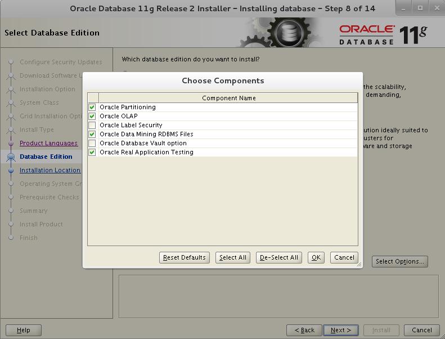Open Select Options in installer window
445x339 pixels.
(x=400, y=261)
